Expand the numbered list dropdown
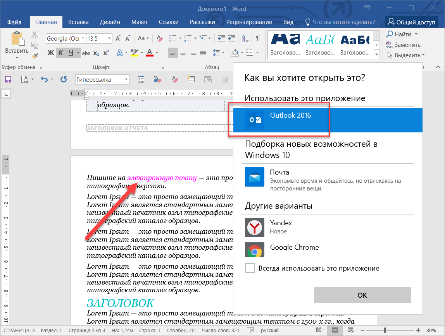This screenshot has width=445, height=336. (195, 38)
